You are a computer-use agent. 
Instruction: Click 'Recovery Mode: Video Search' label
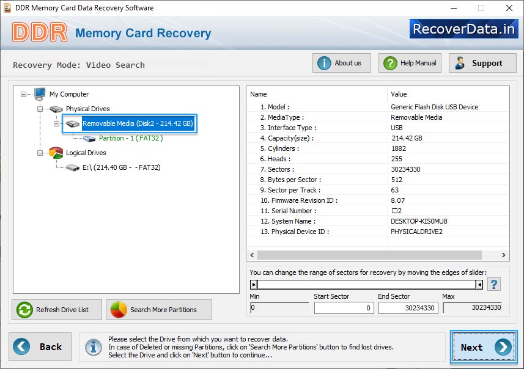[x=79, y=65]
